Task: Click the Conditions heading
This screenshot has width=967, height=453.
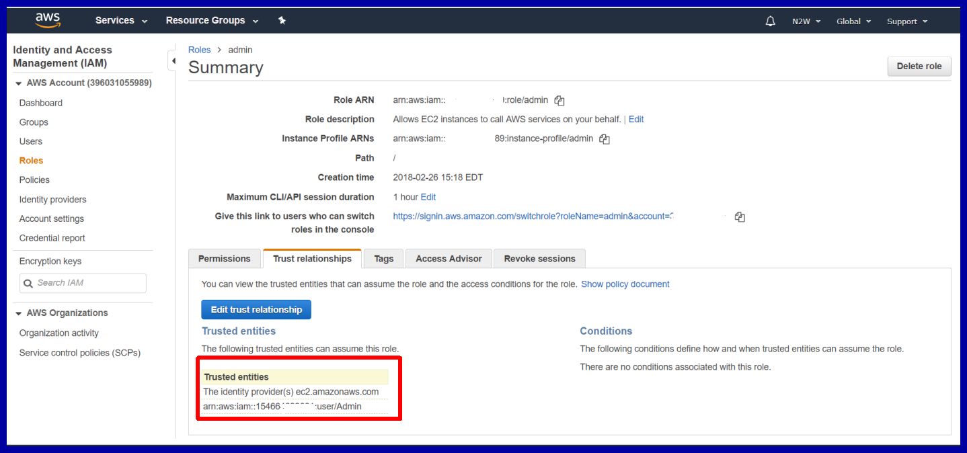Action: click(606, 331)
